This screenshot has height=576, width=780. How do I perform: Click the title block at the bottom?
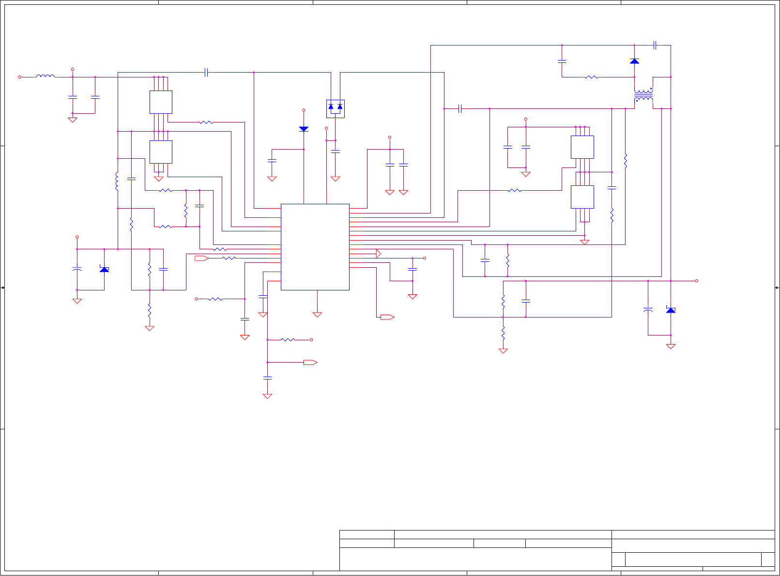[x=557, y=551]
